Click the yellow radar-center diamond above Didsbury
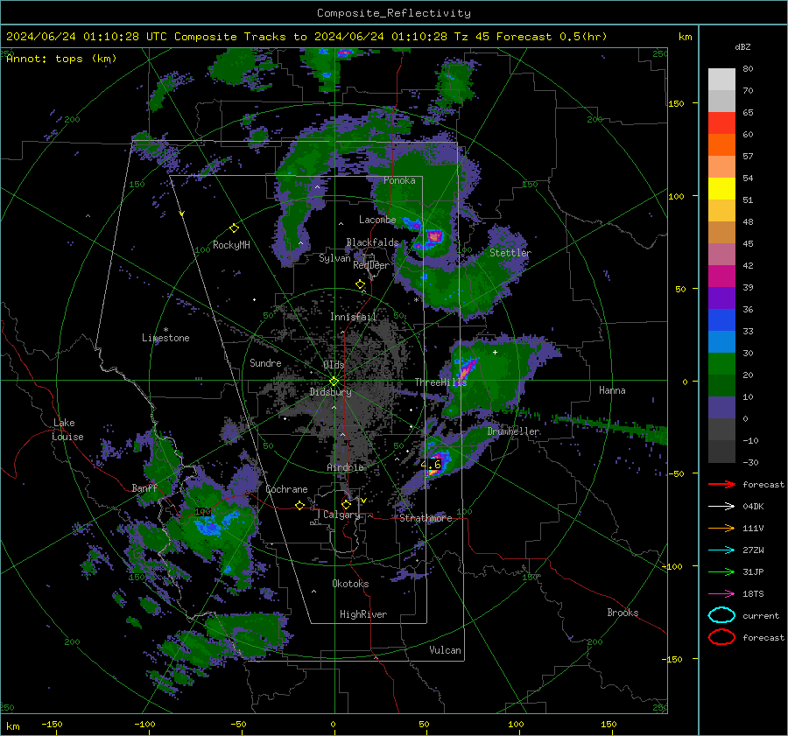The height and width of the screenshot is (736, 788). [x=334, y=382]
